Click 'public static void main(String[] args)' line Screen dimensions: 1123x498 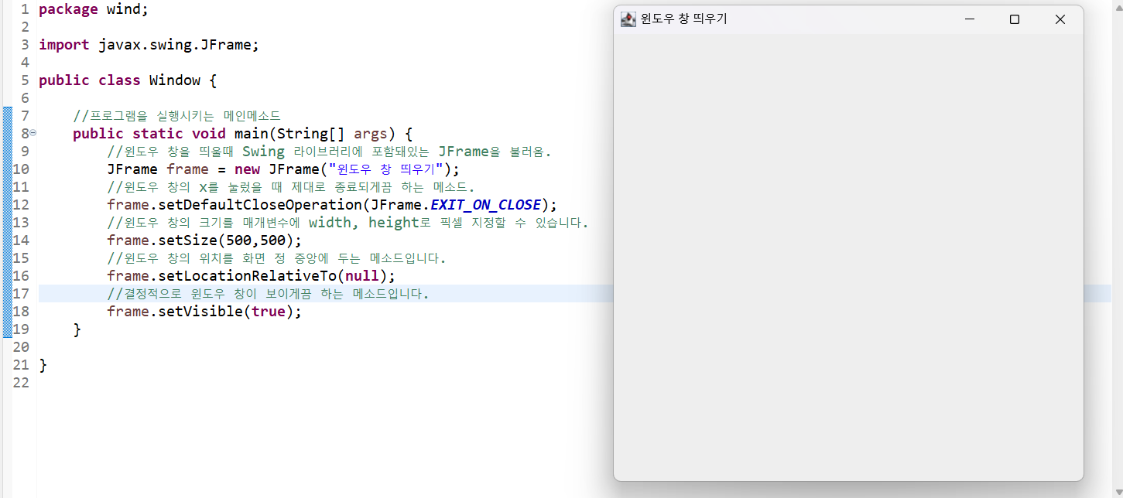coord(243,134)
